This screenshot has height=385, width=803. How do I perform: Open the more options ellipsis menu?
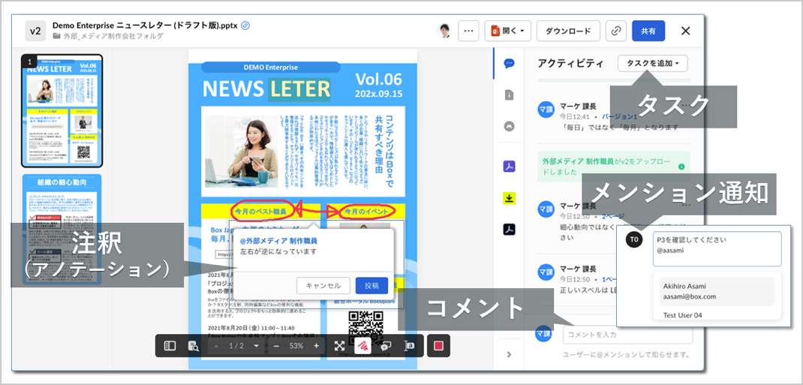469,31
